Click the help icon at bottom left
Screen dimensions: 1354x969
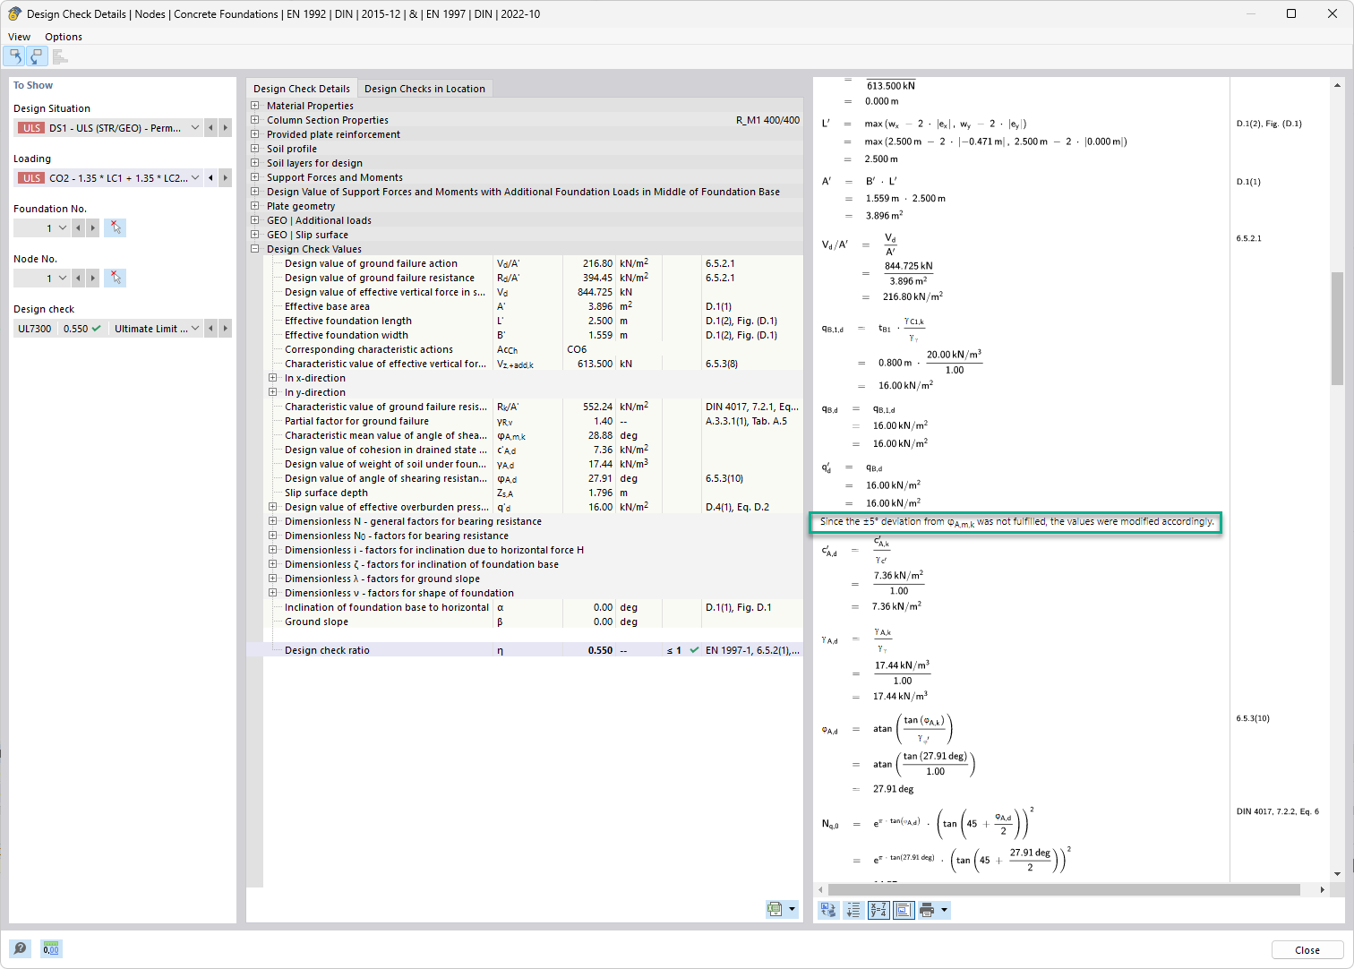pos(20,948)
